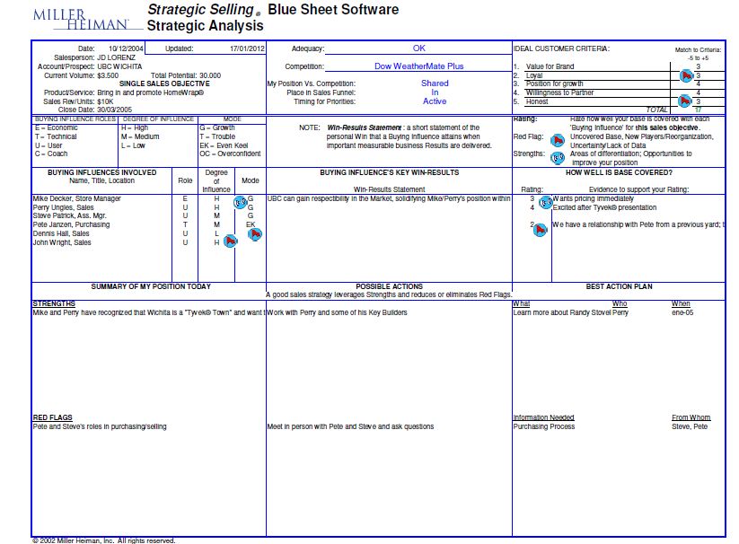Select Competition field 'Dow WeatherMate Plus'
Screen dimensions: 739x544
(418, 66)
